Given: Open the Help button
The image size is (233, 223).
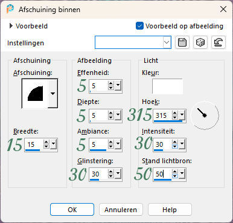Looking at the screenshot, I should coord(170,210).
